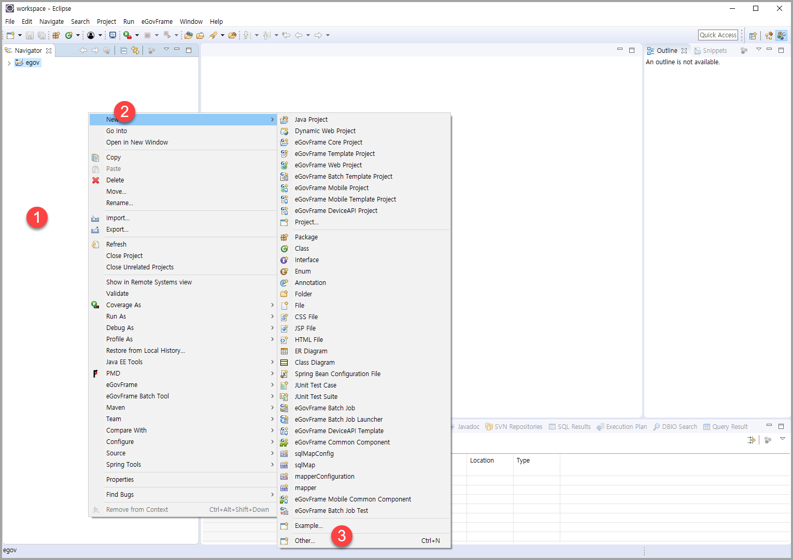Choose Properties in the context menu
This screenshot has width=793, height=560.
pyautogui.click(x=183, y=480)
